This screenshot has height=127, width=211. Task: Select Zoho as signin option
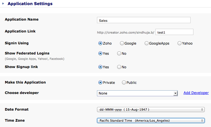coord(100,43)
